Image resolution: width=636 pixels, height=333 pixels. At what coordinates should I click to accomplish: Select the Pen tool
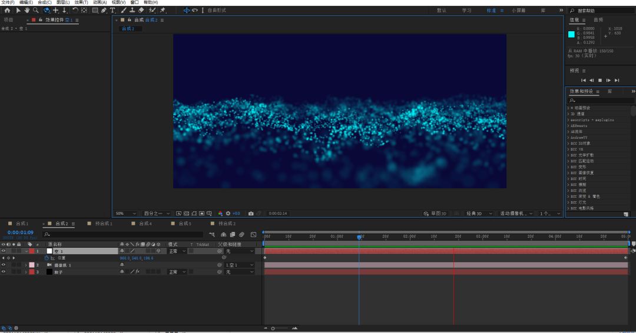coord(104,10)
